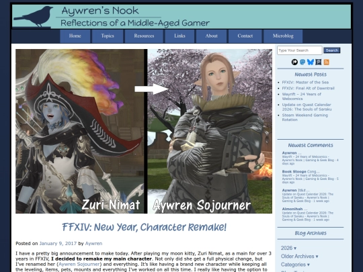Image resolution: width=363 pixels, height=272 pixels.
Task: Open the January 9, 2017 date link
Action: (x=58, y=244)
